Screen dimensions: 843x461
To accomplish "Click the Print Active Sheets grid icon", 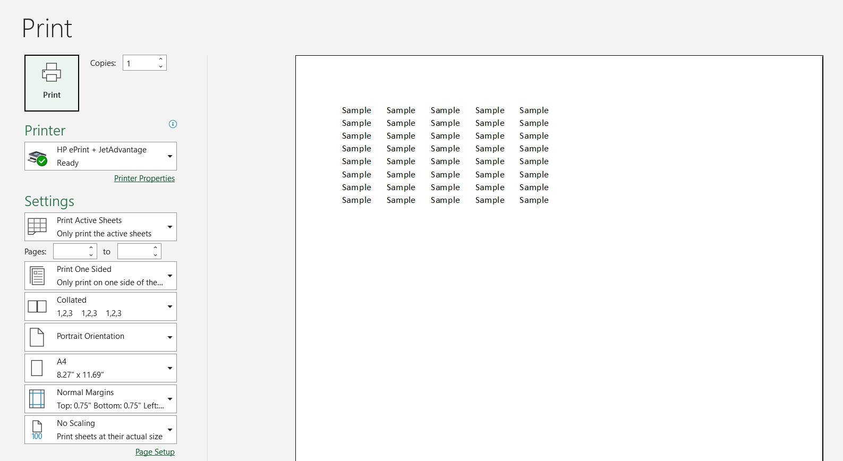I will (37, 226).
